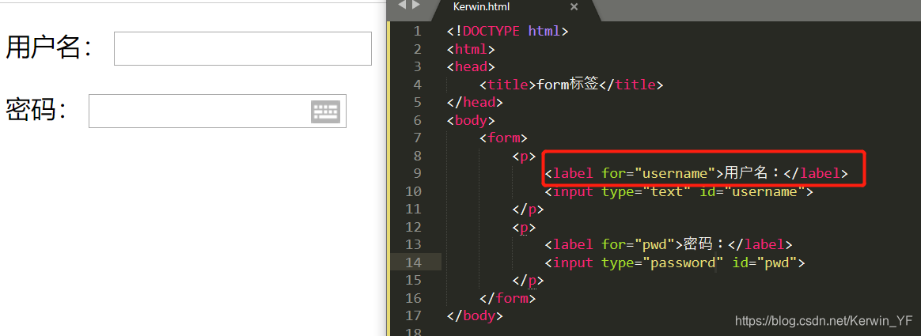Click the opening body tag
This screenshot has width=921, height=336.
coord(471,120)
